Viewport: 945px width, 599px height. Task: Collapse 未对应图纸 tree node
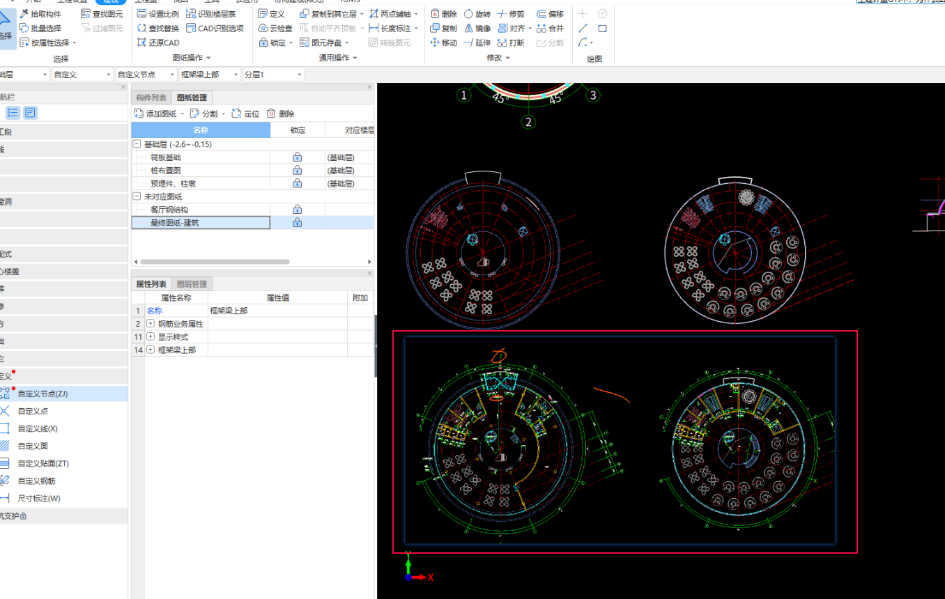137,196
